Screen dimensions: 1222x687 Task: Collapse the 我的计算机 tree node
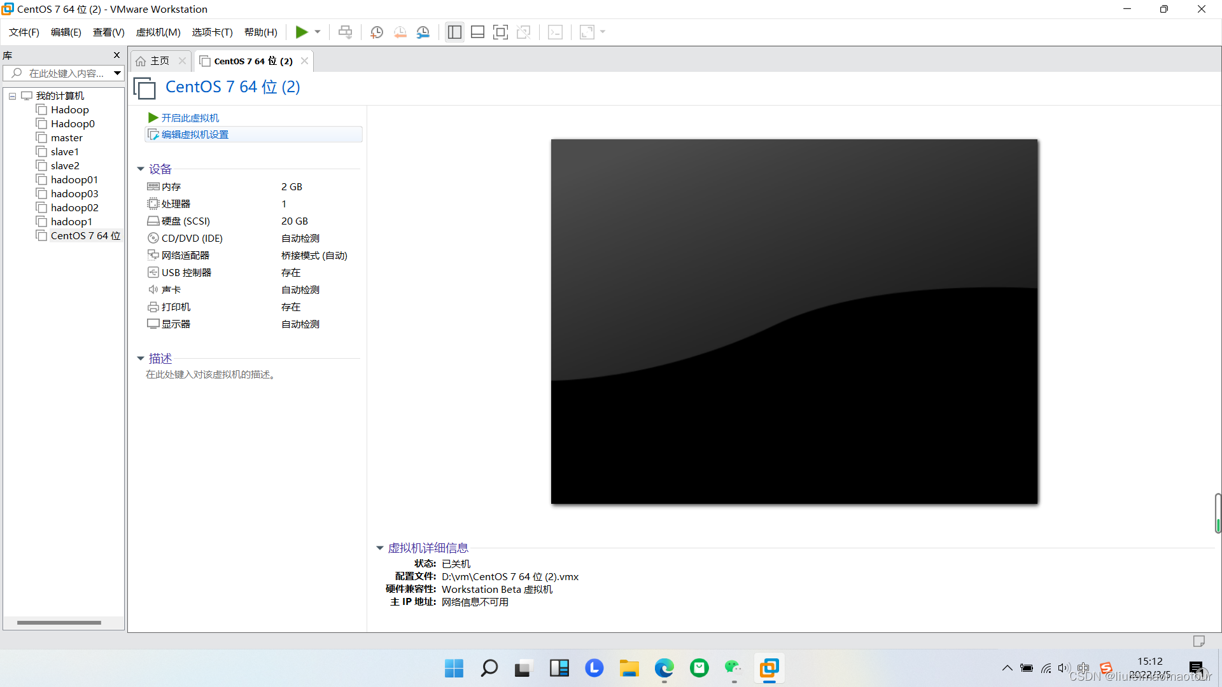pos(12,95)
